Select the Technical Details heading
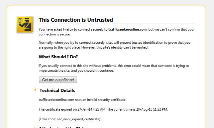 click(57, 90)
